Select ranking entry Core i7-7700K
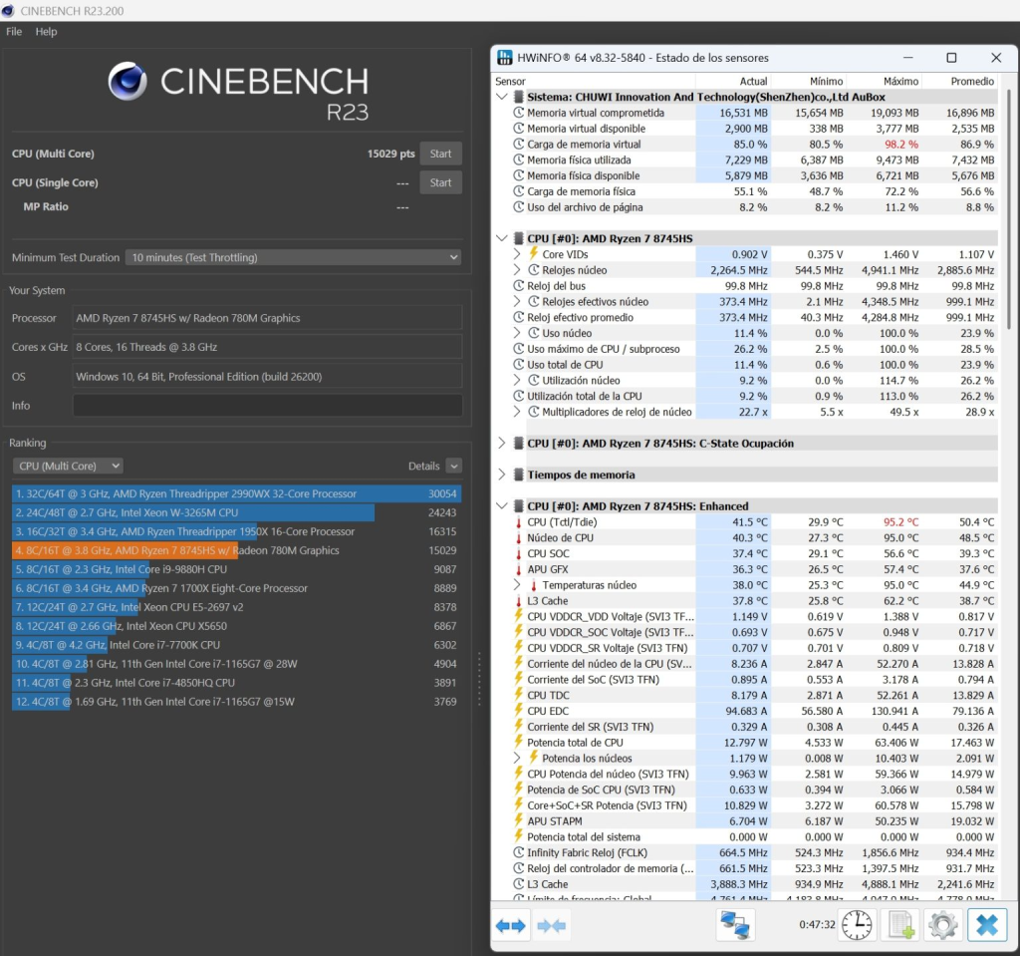The height and width of the screenshot is (956, 1020). click(236, 645)
